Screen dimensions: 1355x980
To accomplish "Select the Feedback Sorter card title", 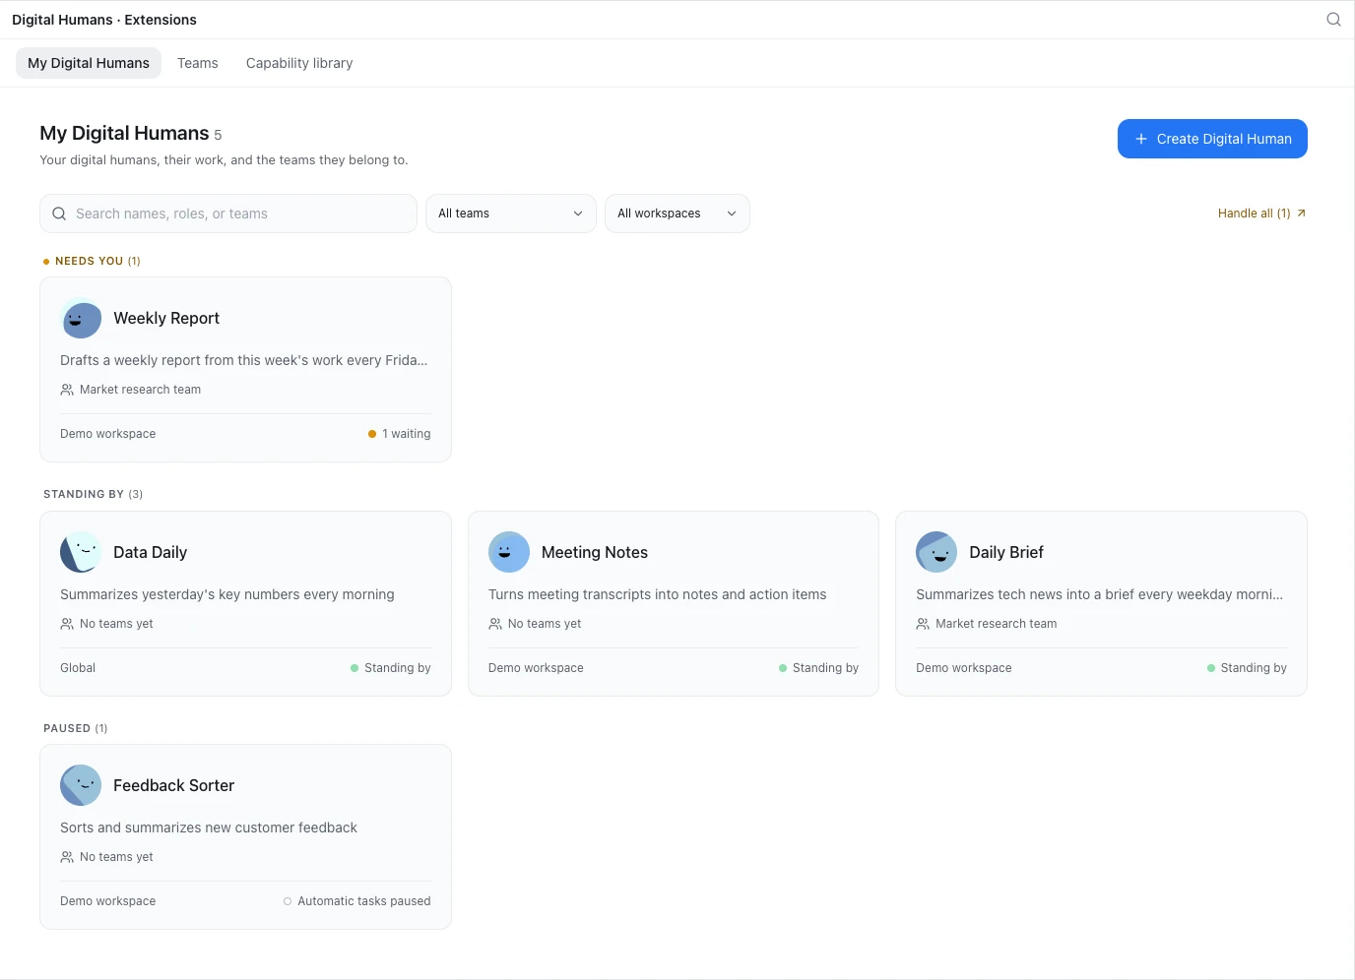I will [x=173, y=785].
